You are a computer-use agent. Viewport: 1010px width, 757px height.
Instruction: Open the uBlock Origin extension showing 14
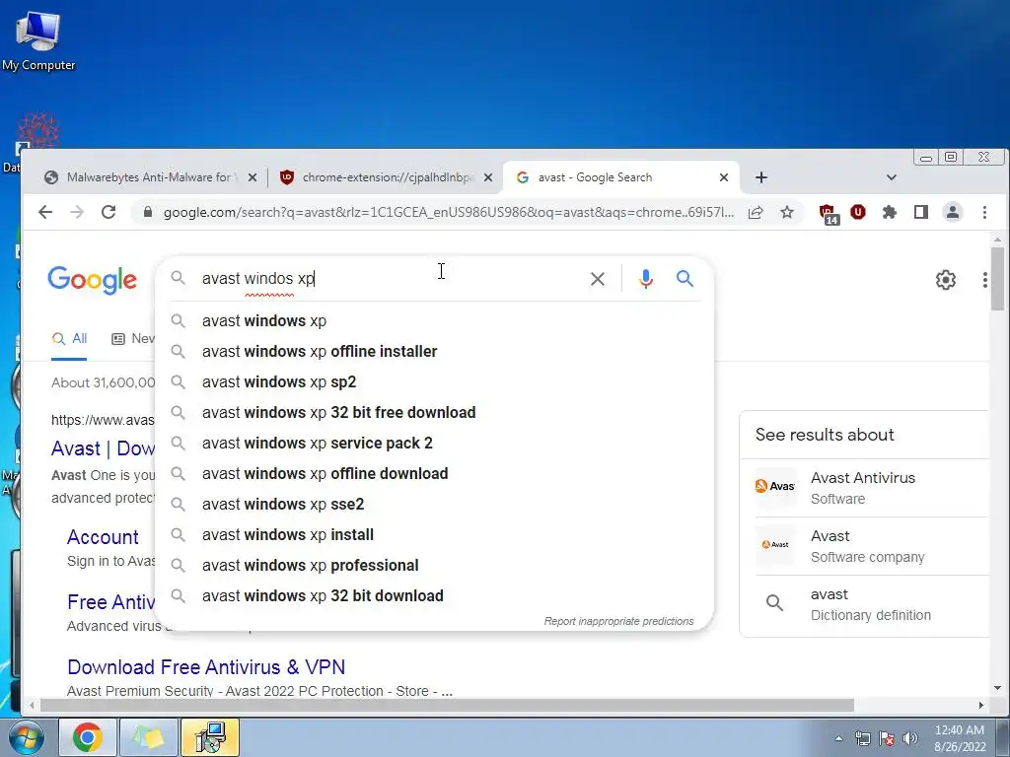click(x=828, y=214)
